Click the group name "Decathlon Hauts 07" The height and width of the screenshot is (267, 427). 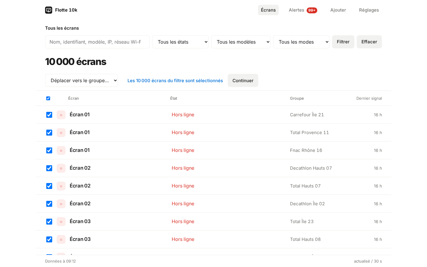tap(311, 168)
